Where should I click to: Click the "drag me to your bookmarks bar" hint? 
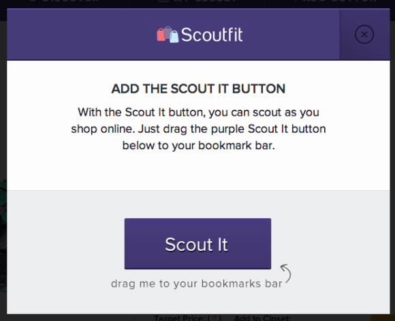pos(197,284)
